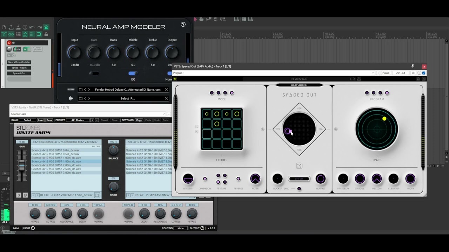Open the Default bank field in NadIR
This screenshot has height=252, width=449.
click(27, 120)
